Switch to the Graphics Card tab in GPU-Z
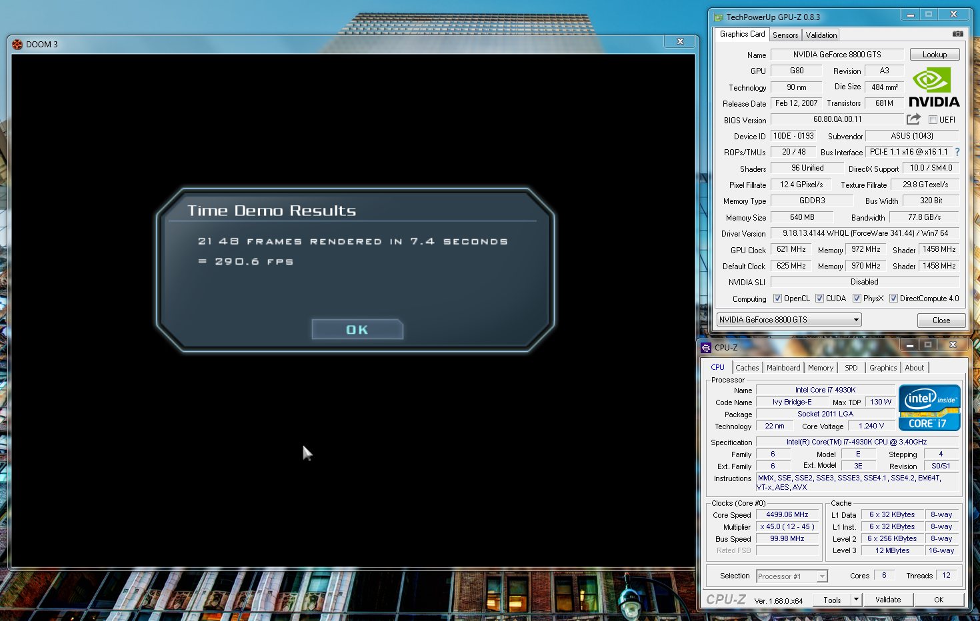Viewport: 980px width, 621px height. click(742, 34)
